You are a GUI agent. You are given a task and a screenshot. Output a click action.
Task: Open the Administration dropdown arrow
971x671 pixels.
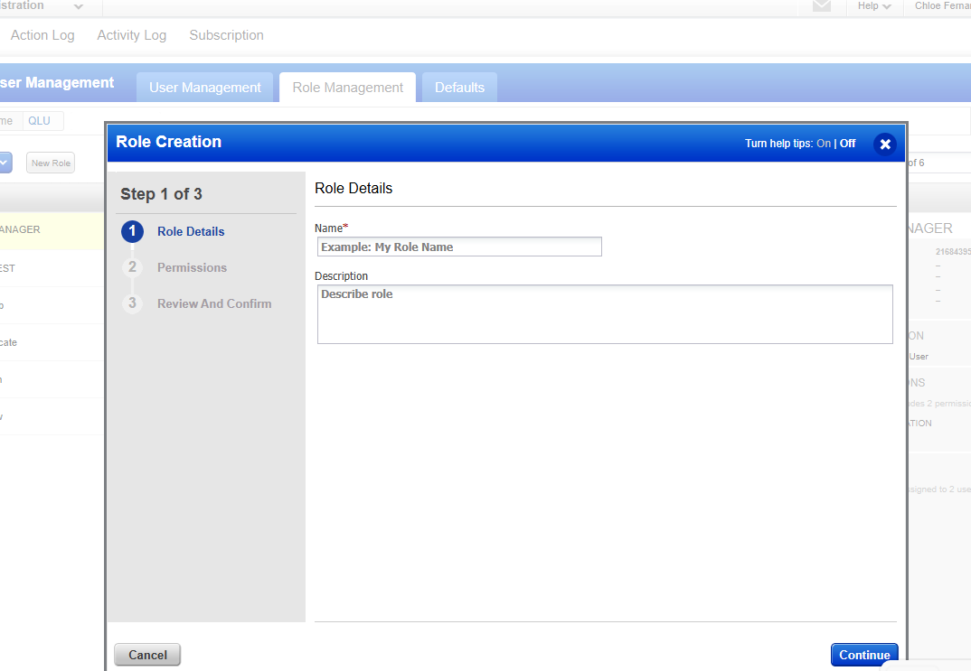[78, 6]
